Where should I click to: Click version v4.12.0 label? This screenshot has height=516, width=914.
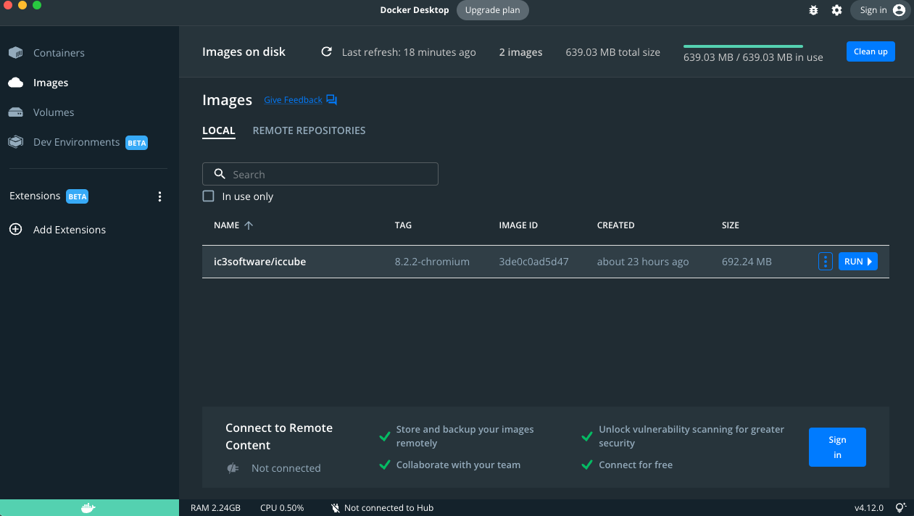tap(869, 508)
